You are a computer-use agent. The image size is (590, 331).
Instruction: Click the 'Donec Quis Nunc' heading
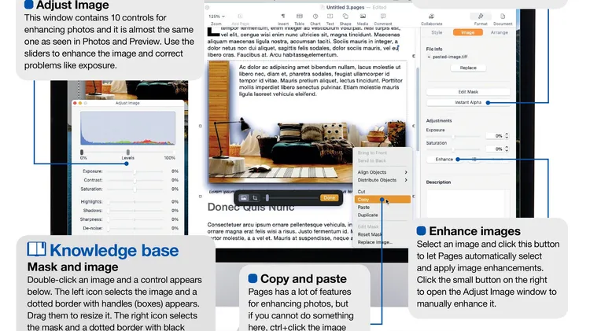pos(251,208)
